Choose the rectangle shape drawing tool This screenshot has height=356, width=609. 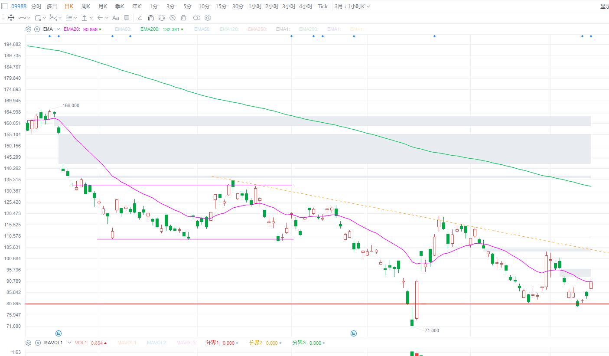pos(38,18)
